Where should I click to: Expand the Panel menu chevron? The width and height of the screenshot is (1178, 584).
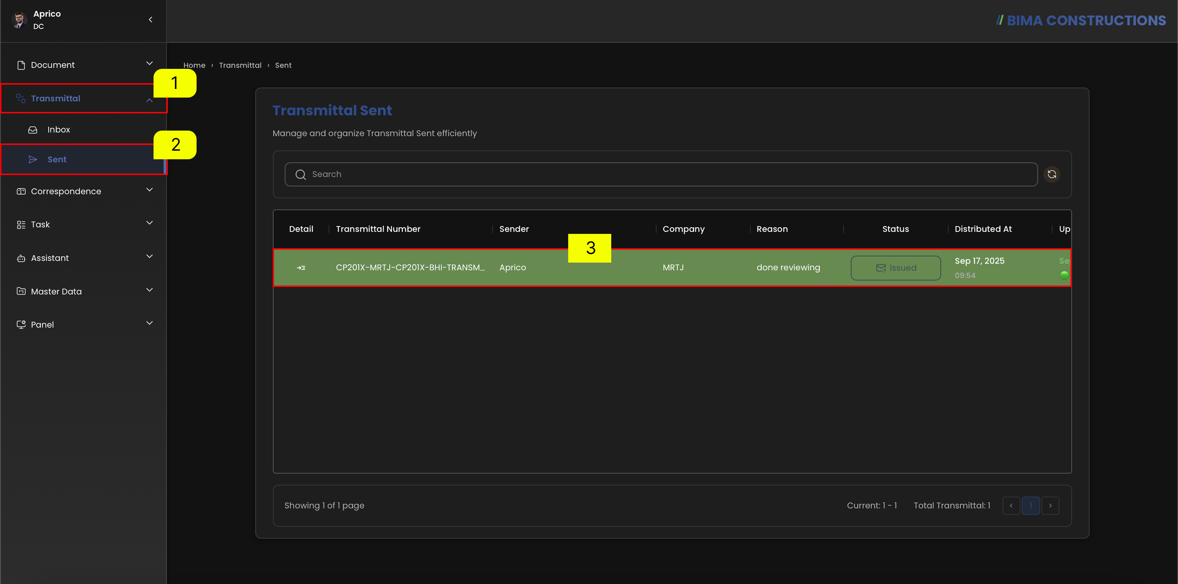point(150,323)
